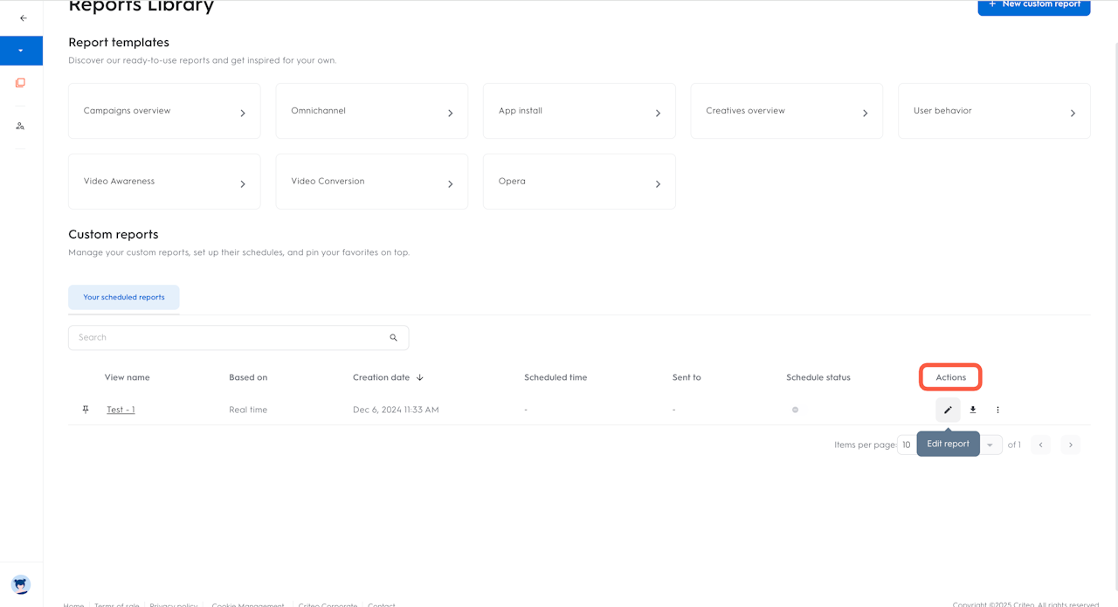Pin the Test - 1 report
Screen dimensions: 1118x607
[86, 410]
